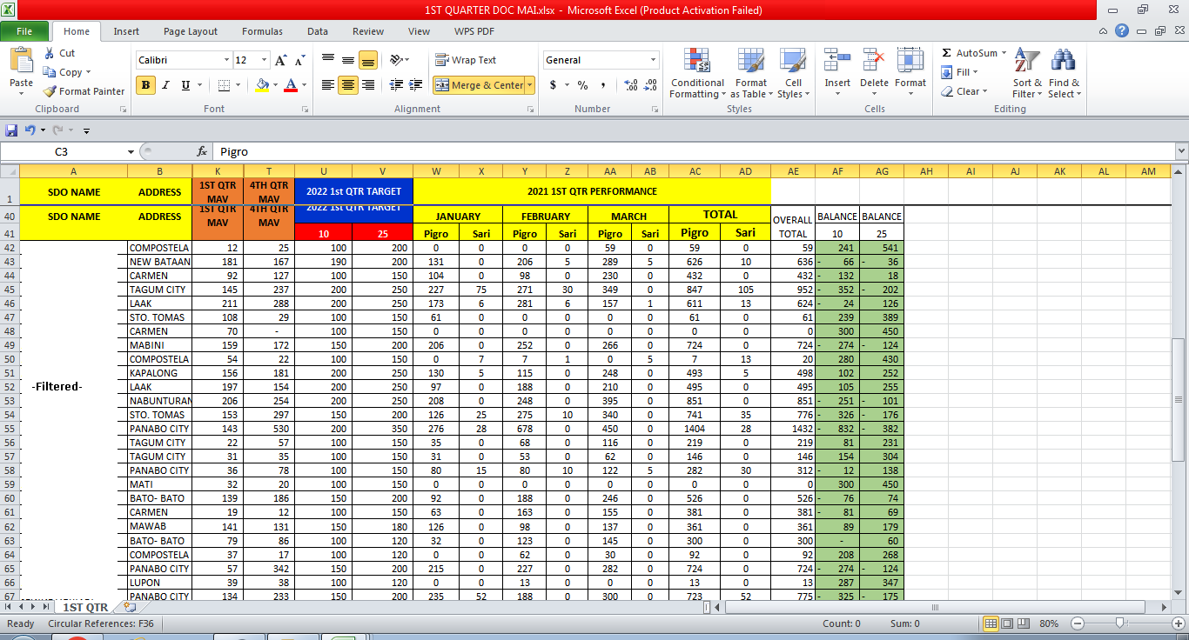This screenshot has height=640, width=1189.
Task: Toggle Bold formatting
Action: pos(145,85)
